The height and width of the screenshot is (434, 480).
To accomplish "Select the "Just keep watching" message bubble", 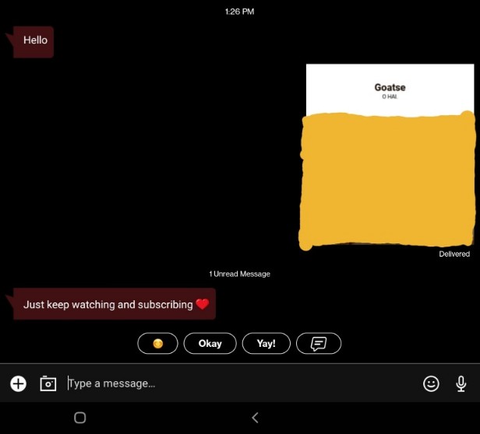I will coord(115,305).
